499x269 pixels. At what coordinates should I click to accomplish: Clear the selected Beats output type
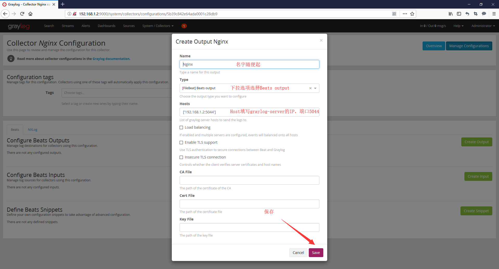tap(310, 88)
